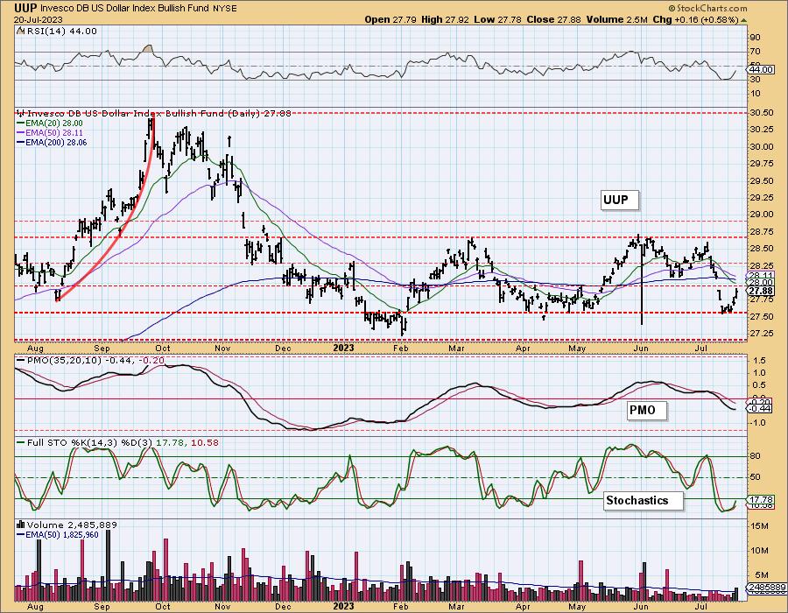Click the PMO black legend line

[x=21, y=360]
